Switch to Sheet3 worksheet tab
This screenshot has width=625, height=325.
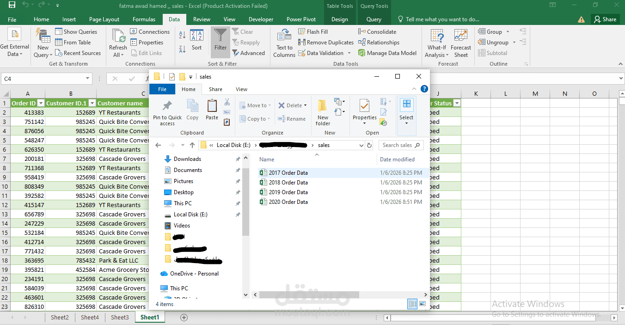[120, 317]
